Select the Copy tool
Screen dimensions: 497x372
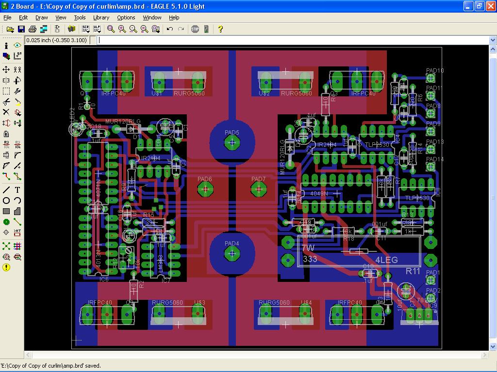click(17, 70)
